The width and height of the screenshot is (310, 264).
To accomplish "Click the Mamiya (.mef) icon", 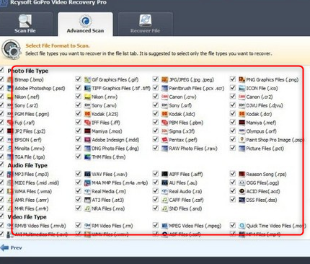I will point(242,123).
